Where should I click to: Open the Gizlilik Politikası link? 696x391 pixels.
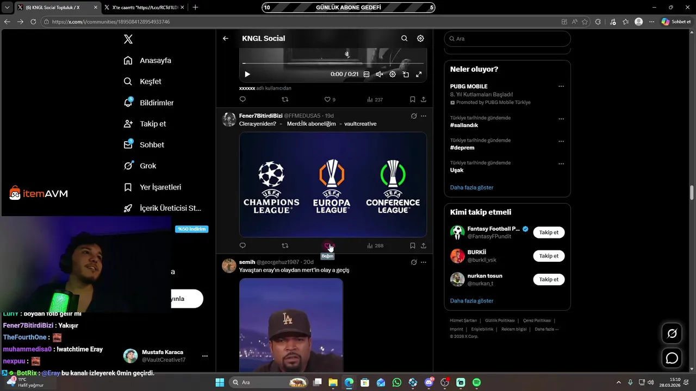pos(500,320)
